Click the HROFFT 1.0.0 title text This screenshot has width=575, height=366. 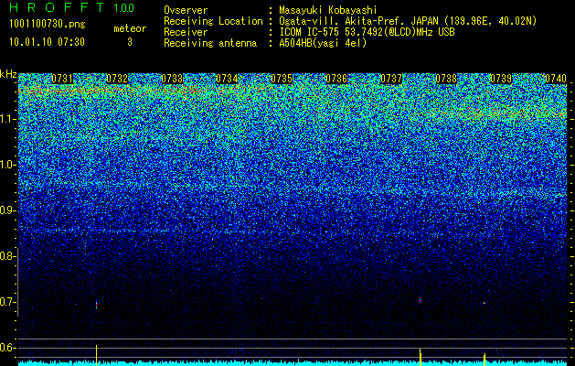pos(72,7)
